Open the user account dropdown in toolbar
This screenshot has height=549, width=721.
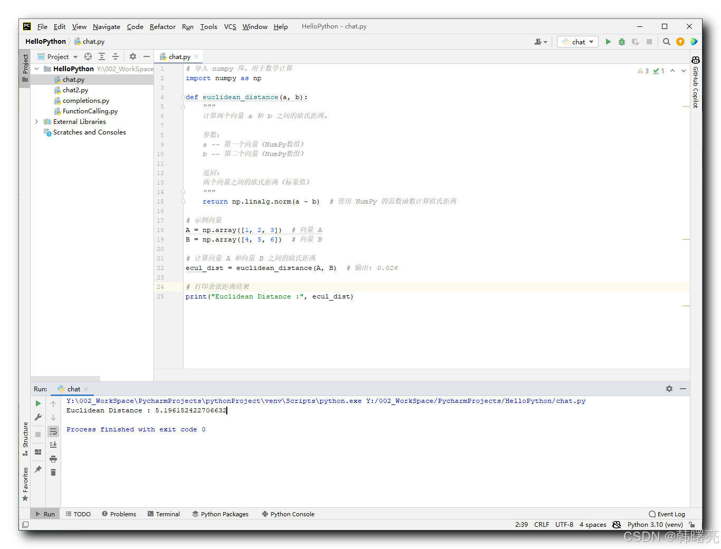541,42
